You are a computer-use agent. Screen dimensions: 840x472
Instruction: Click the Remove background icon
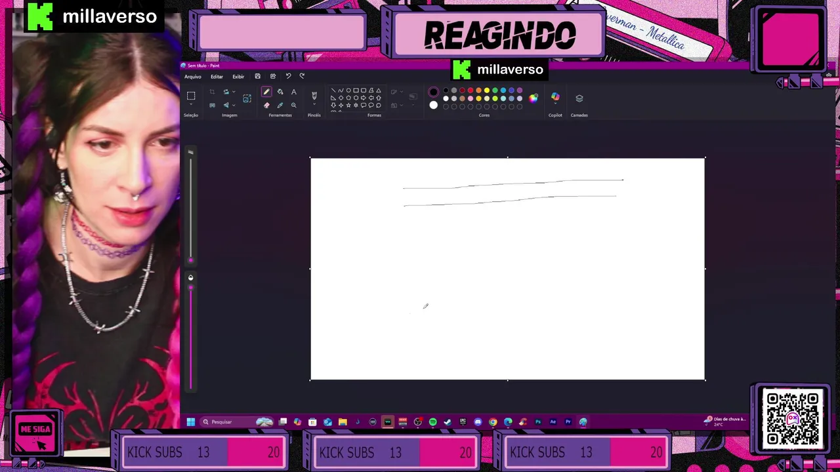pyautogui.click(x=212, y=105)
